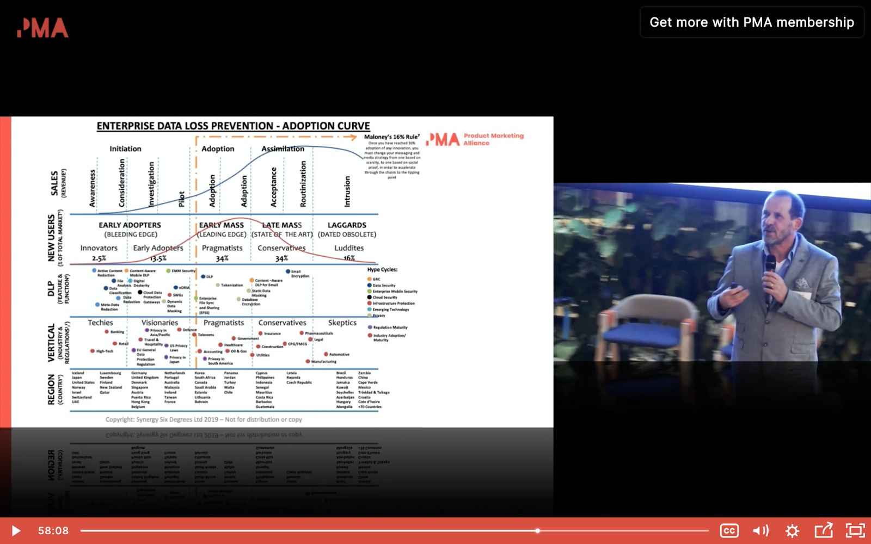This screenshot has height=544, width=871.
Task: Click the Skeptics label in the slide
Action: click(342, 323)
